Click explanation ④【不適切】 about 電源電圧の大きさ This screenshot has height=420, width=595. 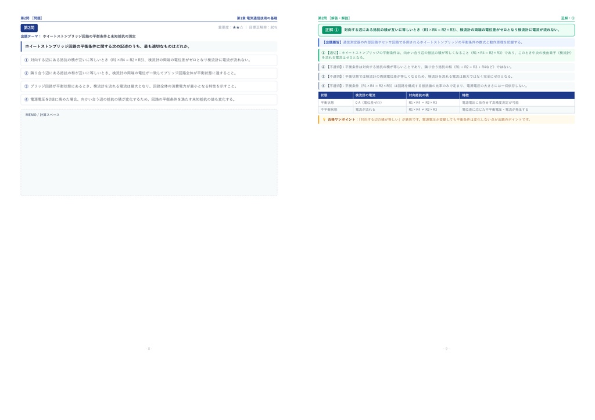coord(447,86)
